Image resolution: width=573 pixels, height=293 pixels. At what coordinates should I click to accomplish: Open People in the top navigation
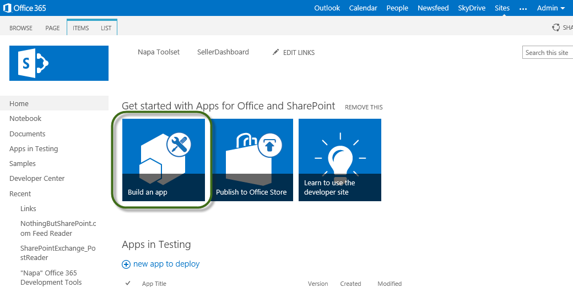pyautogui.click(x=397, y=8)
